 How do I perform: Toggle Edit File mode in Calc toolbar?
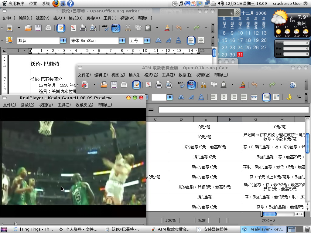tap(136, 85)
